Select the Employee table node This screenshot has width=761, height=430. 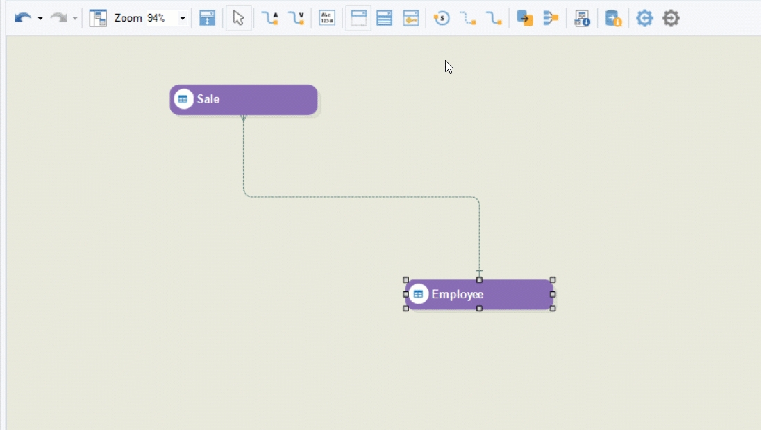click(x=479, y=295)
